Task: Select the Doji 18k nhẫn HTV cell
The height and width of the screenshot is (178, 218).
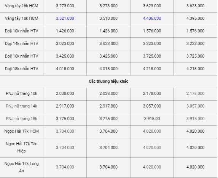Action: (22, 69)
